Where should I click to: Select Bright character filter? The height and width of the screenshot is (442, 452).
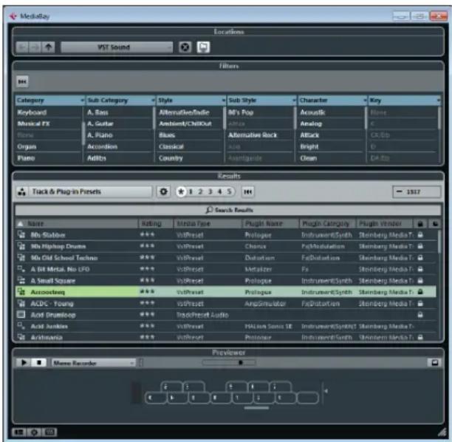(x=309, y=146)
